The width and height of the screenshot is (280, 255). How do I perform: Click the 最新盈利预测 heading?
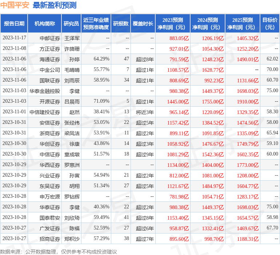[55, 5]
